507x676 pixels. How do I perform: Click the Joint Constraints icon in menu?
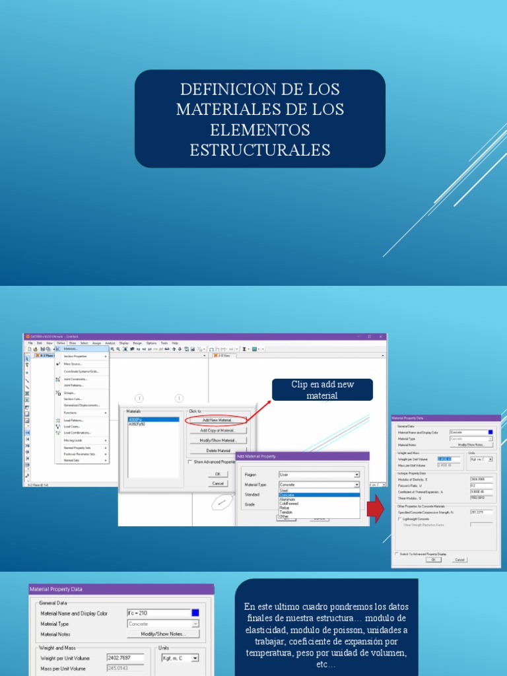58,380
